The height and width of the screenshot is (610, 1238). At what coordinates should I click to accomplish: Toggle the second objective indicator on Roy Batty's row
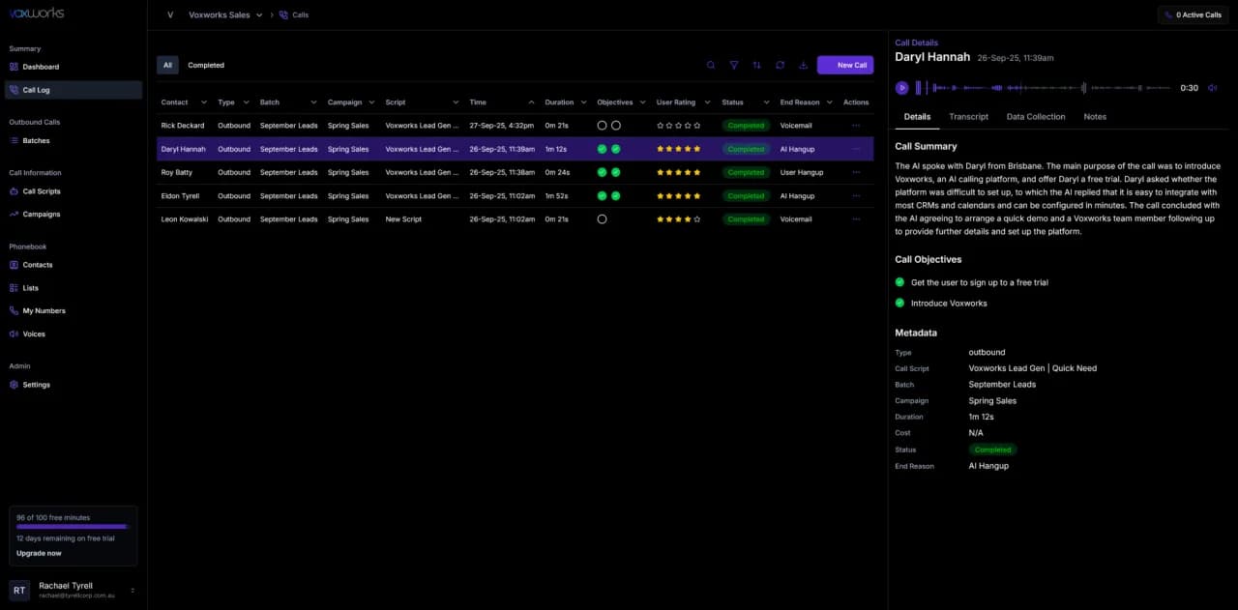tap(616, 172)
